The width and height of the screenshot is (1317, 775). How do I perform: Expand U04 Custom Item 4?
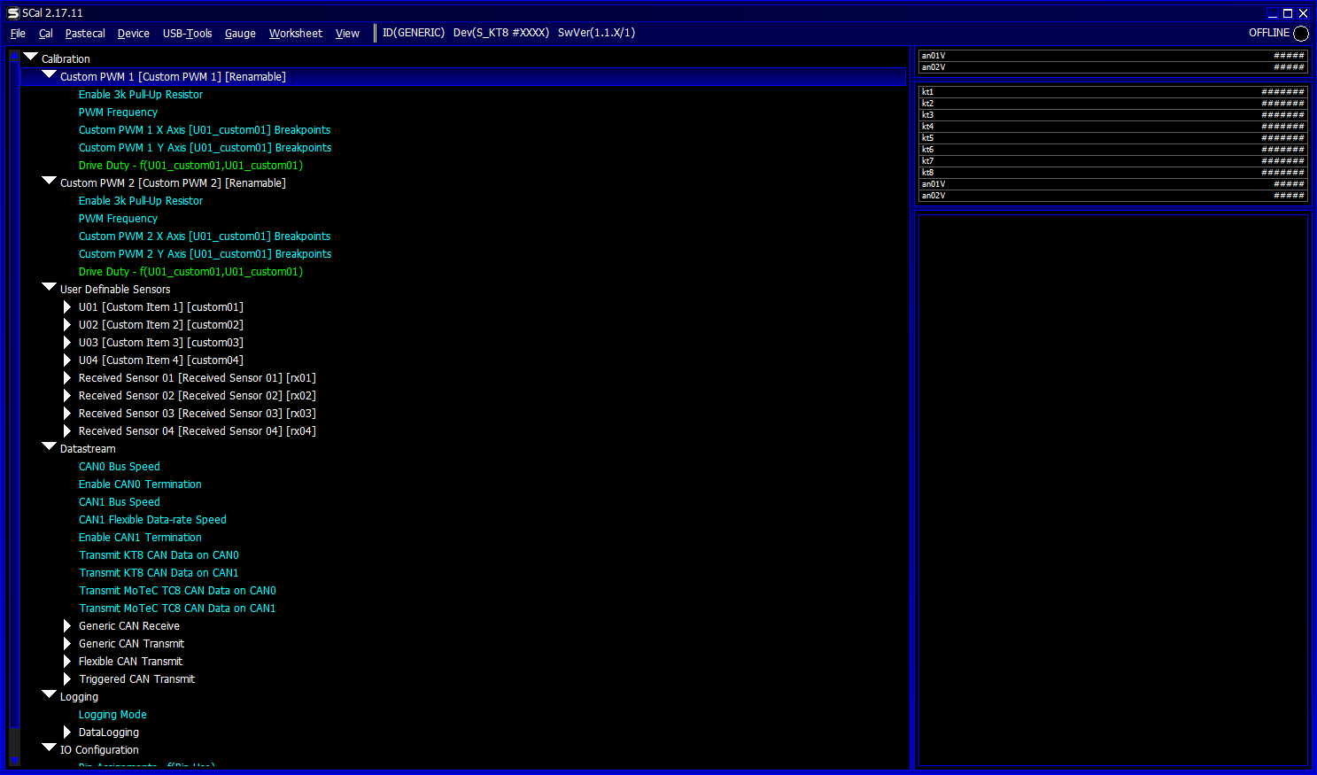(67, 360)
